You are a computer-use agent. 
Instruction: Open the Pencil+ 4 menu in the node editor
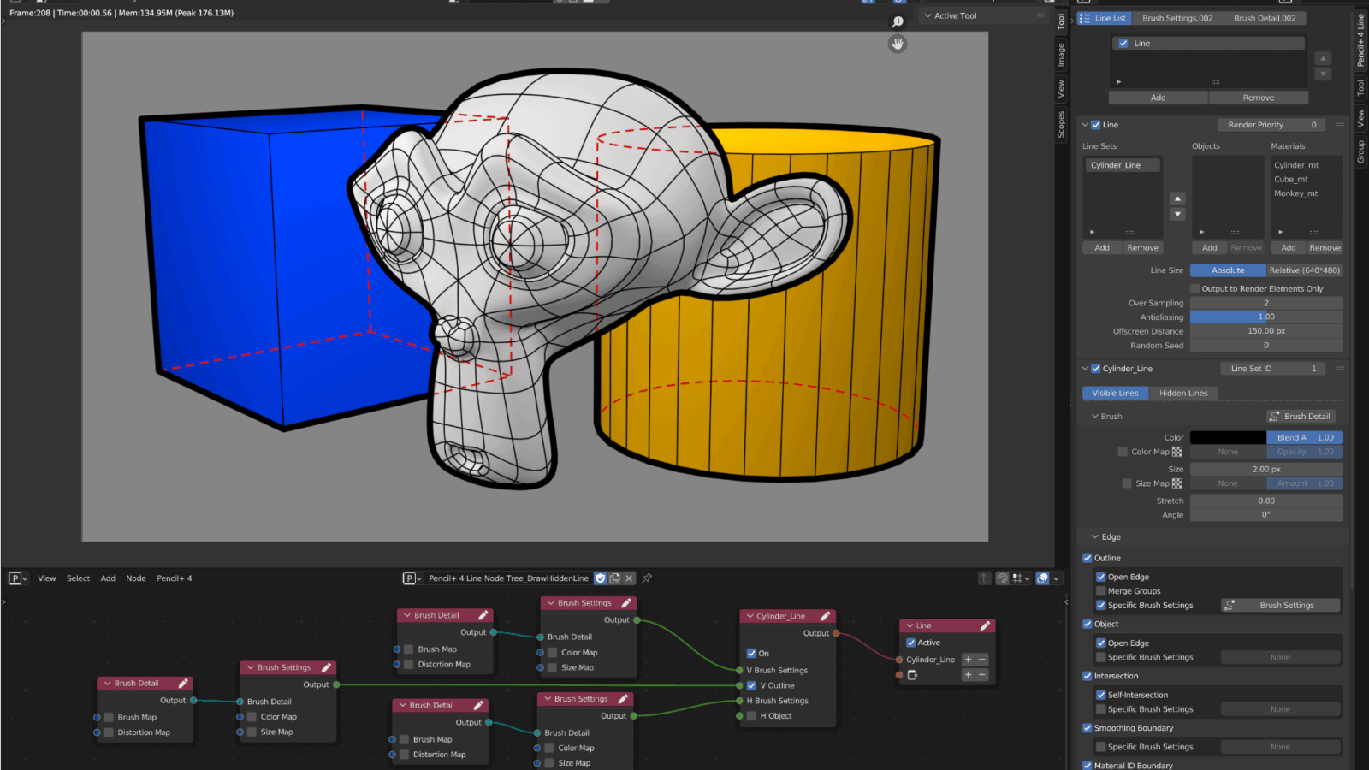point(175,578)
